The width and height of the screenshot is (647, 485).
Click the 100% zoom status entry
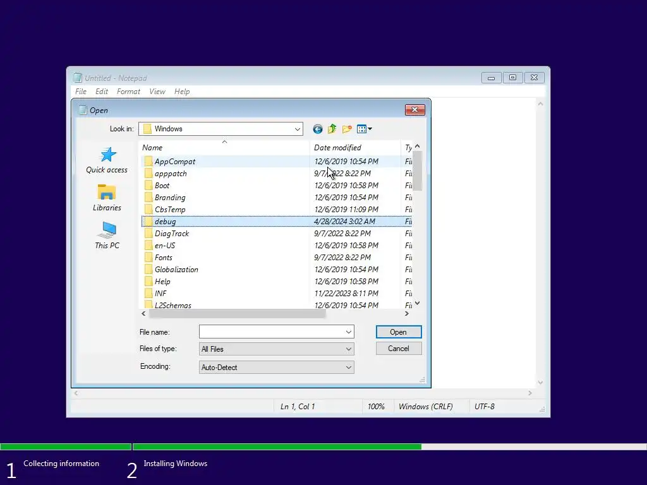(376, 406)
